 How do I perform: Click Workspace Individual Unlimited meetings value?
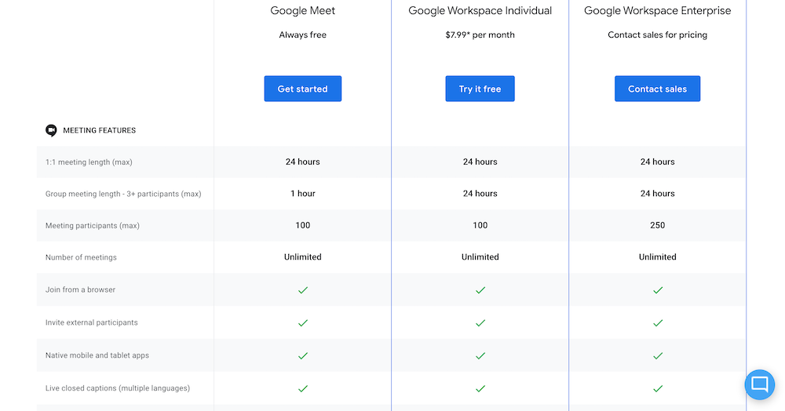pos(480,257)
